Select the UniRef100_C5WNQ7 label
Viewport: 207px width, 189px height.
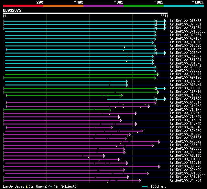pos(186,56)
